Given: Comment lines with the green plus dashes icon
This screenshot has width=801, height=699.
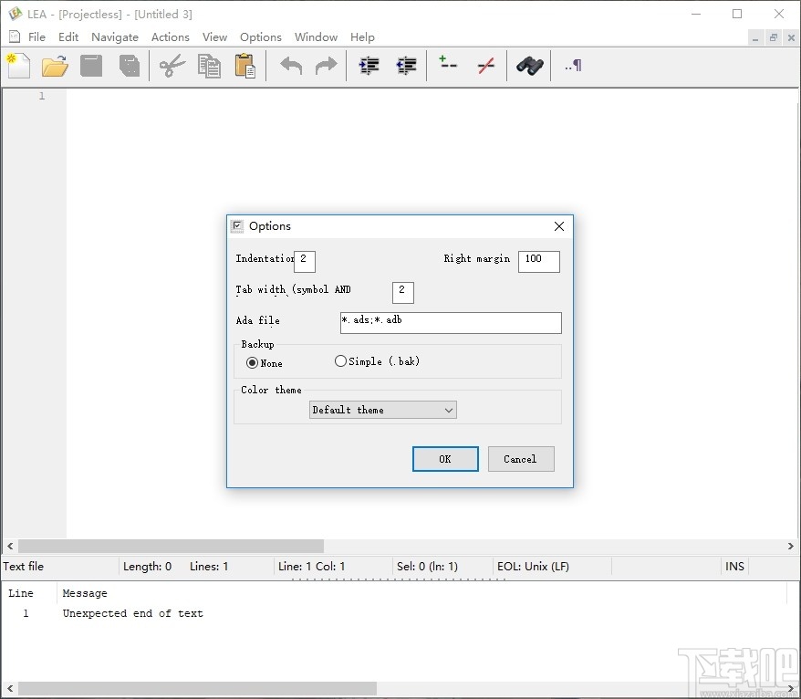Looking at the screenshot, I should 448,63.
